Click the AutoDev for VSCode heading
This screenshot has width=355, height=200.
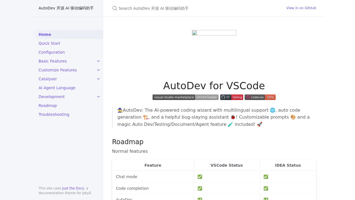click(214, 86)
